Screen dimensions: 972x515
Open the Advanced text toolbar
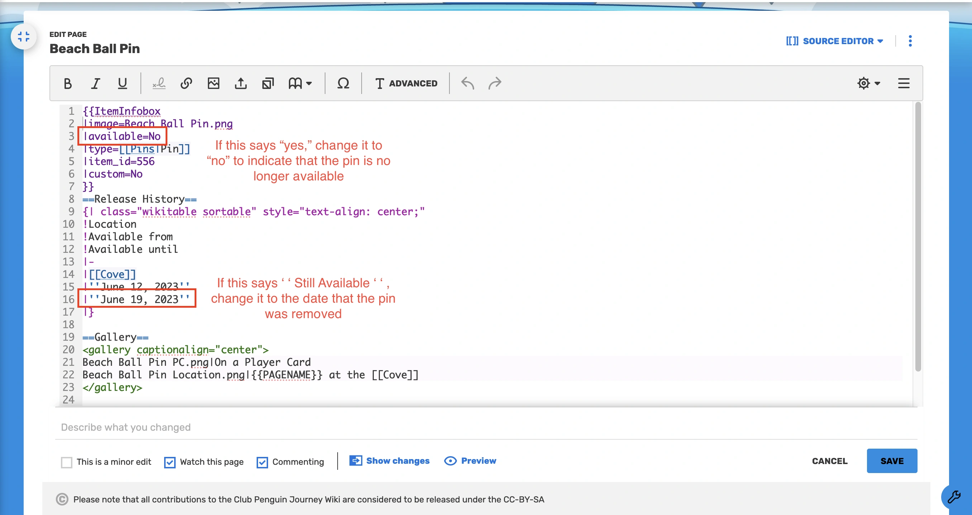point(406,83)
